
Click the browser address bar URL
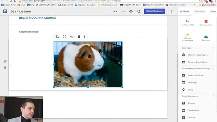click(72, 1)
